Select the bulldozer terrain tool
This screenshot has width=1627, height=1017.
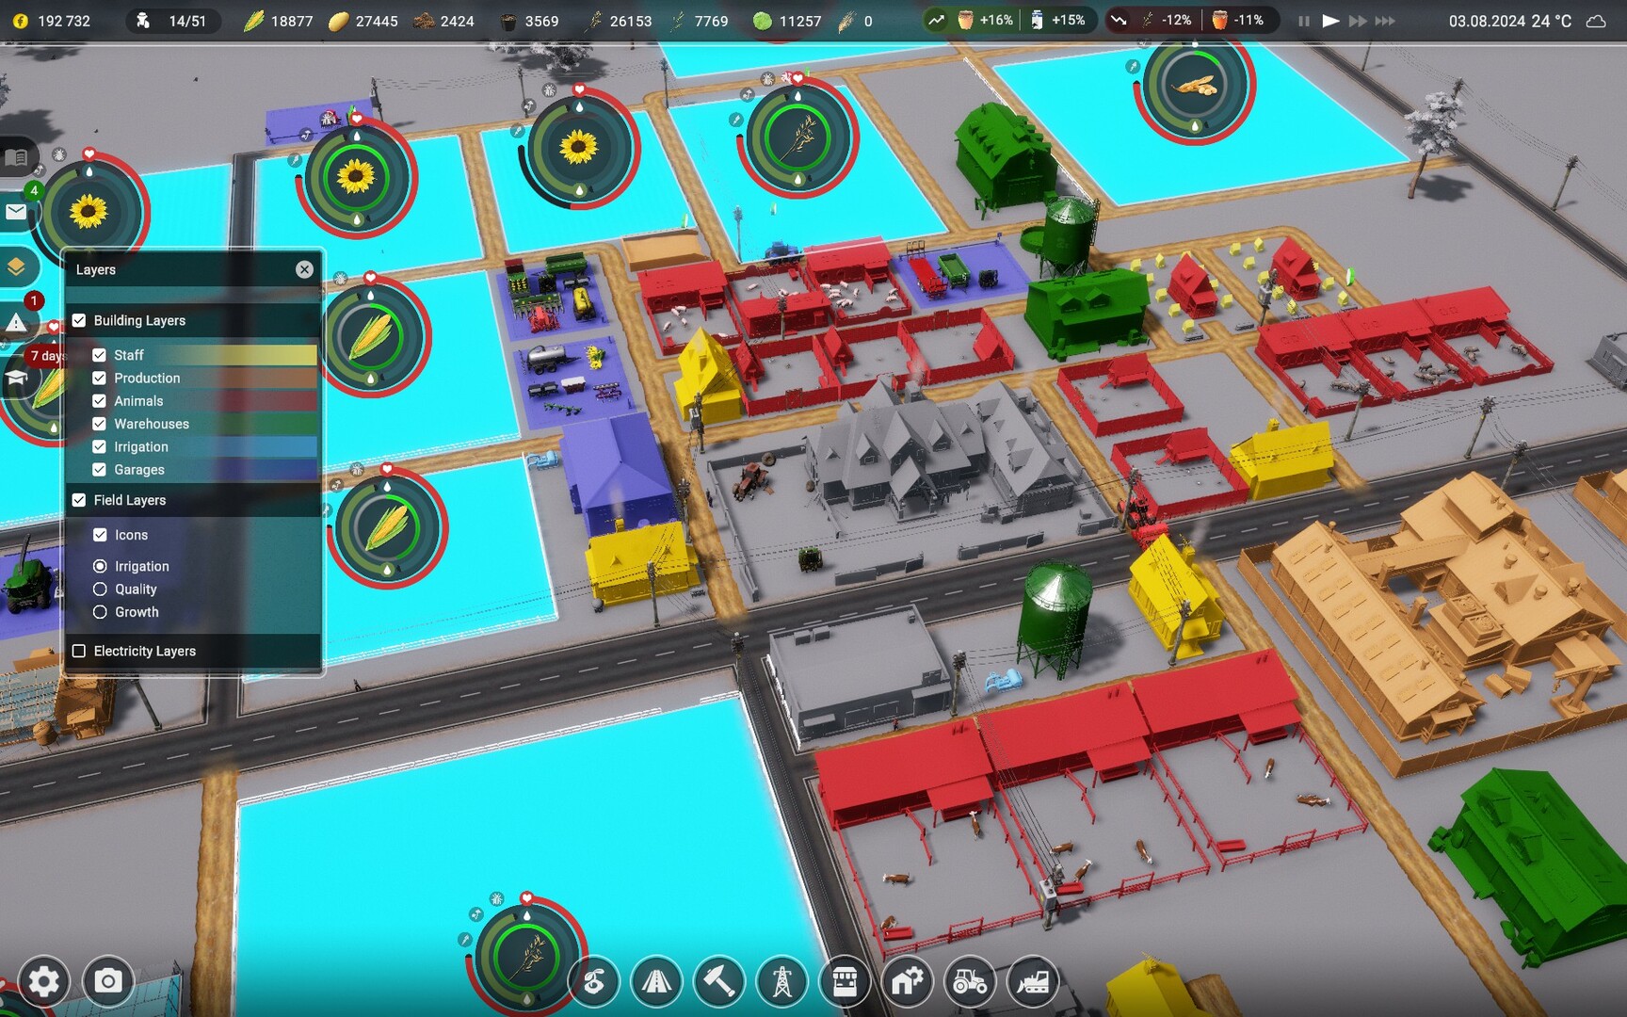(1032, 982)
